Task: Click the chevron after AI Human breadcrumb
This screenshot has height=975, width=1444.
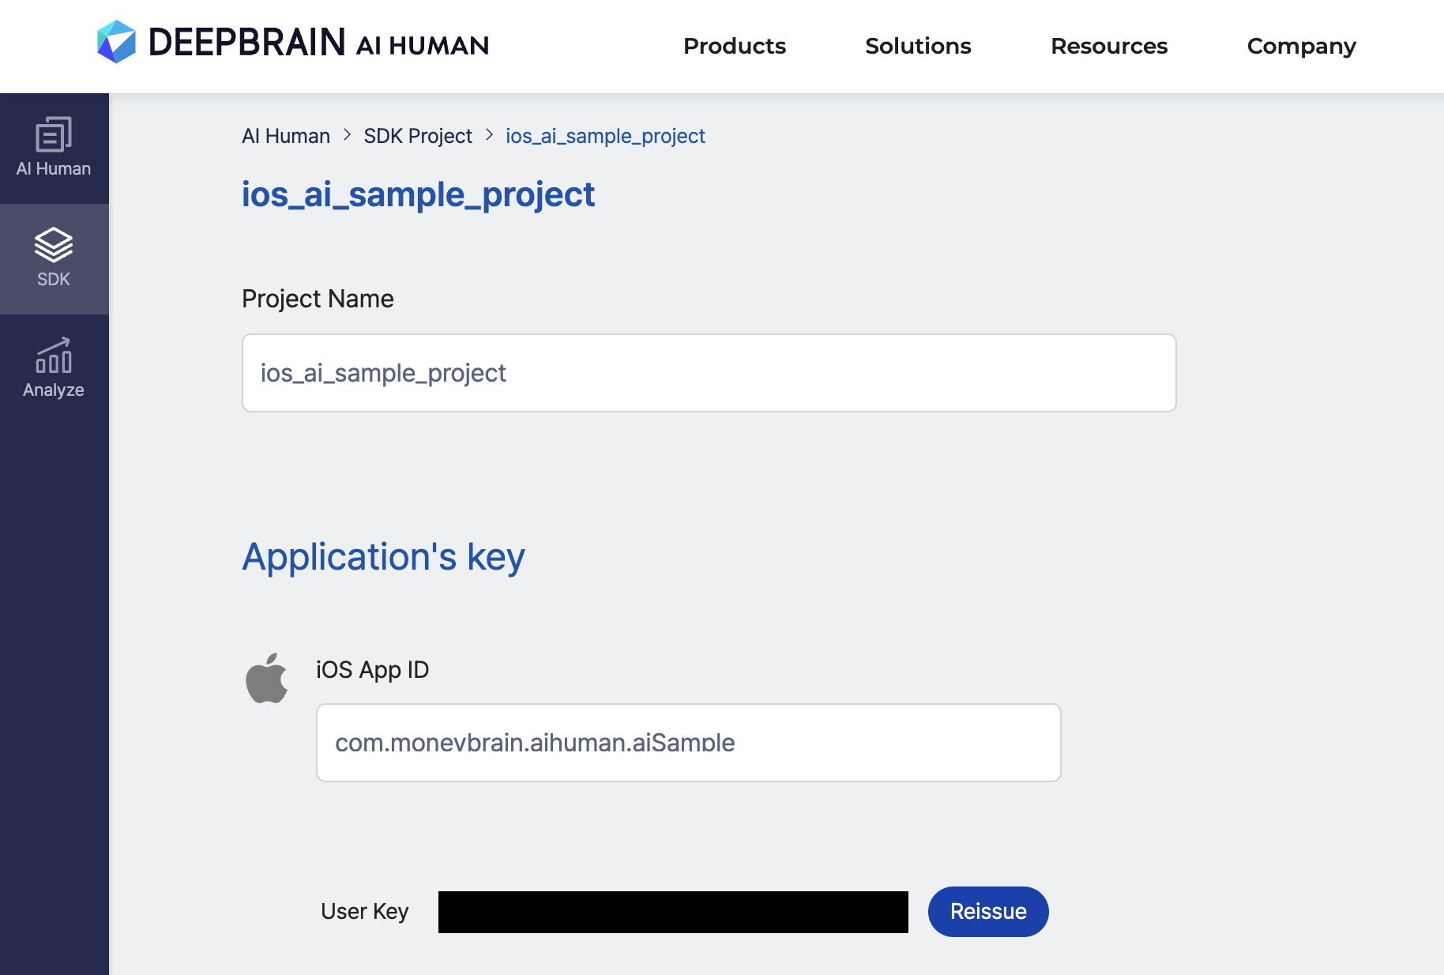Action: [x=347, y=135]
